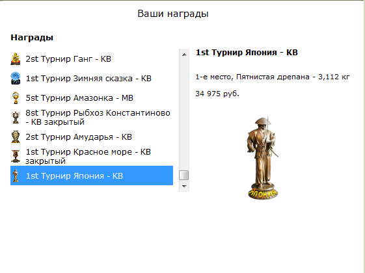Click the Рыбхоз Константиново silver cup icon
The width and height of the screenshot is (365, 273).
pyautogui.click(x=16, y=117)
